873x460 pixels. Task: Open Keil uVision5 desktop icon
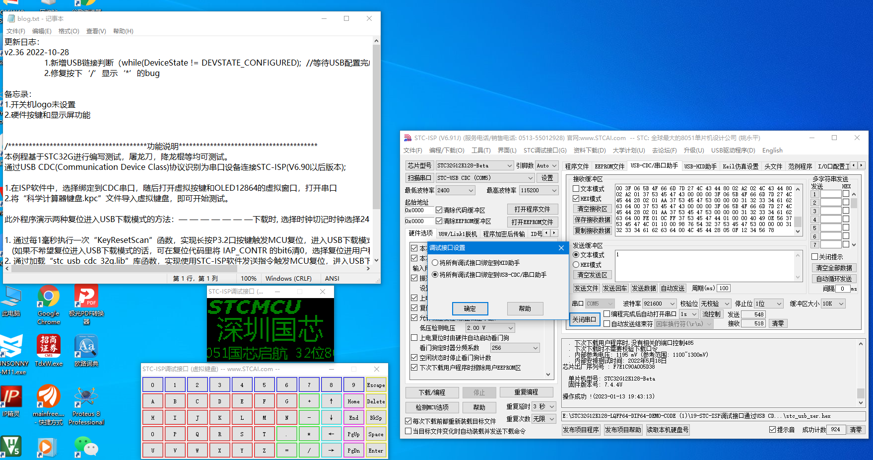[11, 447]
